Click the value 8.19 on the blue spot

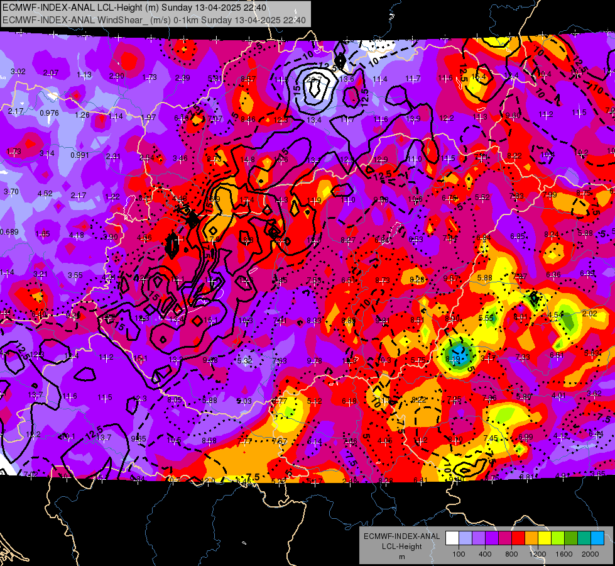click(x=453, y=358)
